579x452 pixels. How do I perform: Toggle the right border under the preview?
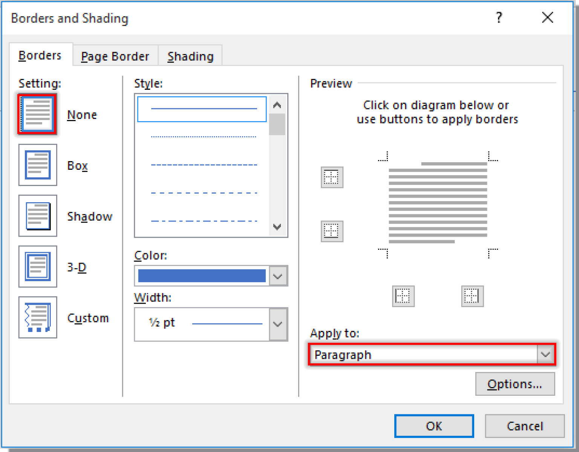click(472, 296)
